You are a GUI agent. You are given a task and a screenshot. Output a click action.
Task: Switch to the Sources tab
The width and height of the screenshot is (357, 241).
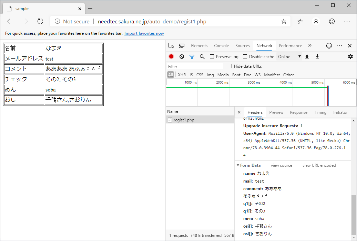click(243, 46)
